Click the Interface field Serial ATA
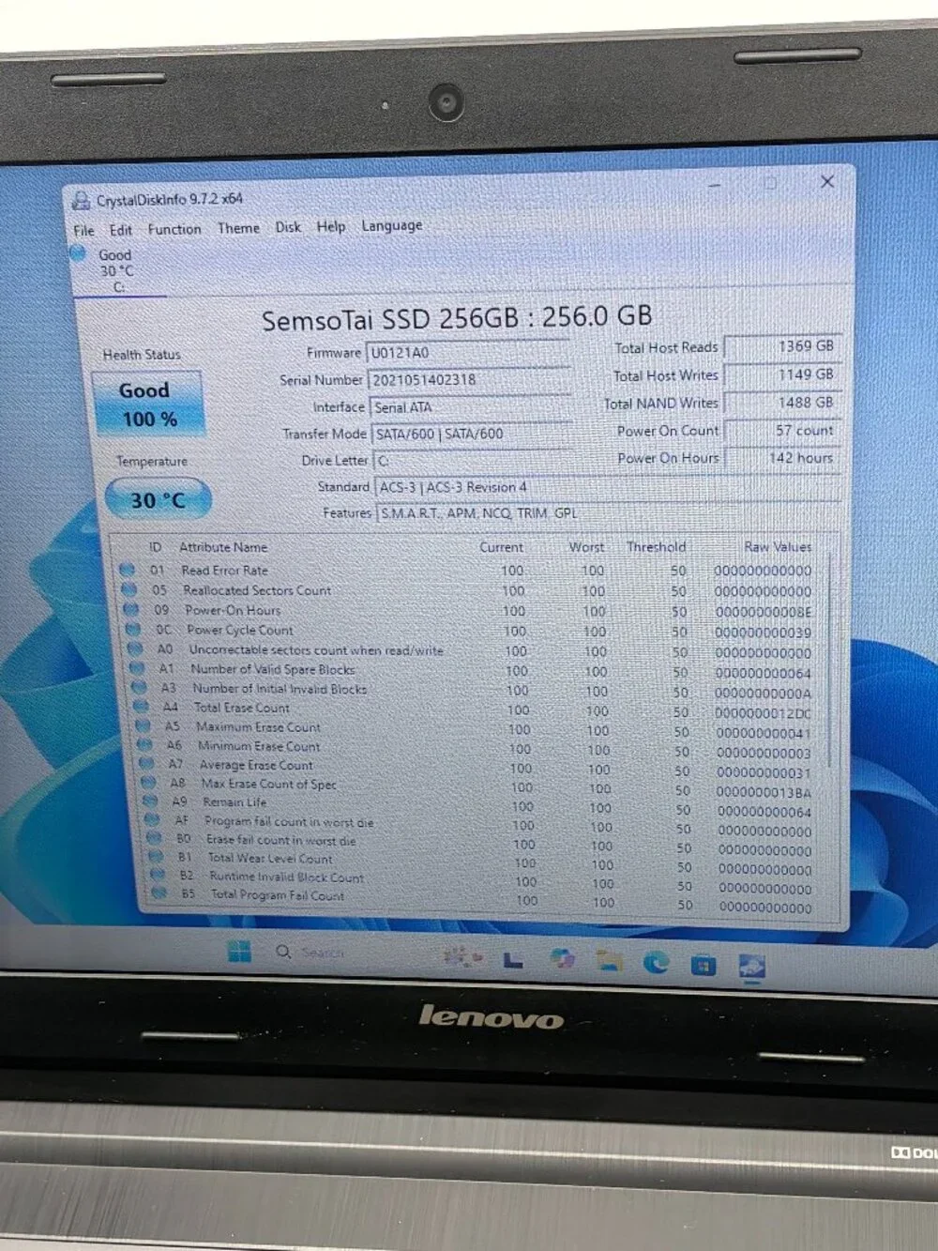The height and width of the screenshot is (1251, 938). (470, 407)
